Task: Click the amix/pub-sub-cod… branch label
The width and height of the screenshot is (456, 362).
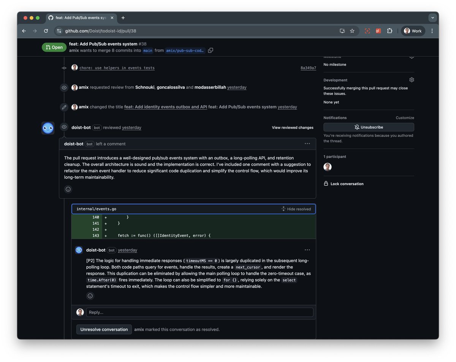Action: coord(185,51)
